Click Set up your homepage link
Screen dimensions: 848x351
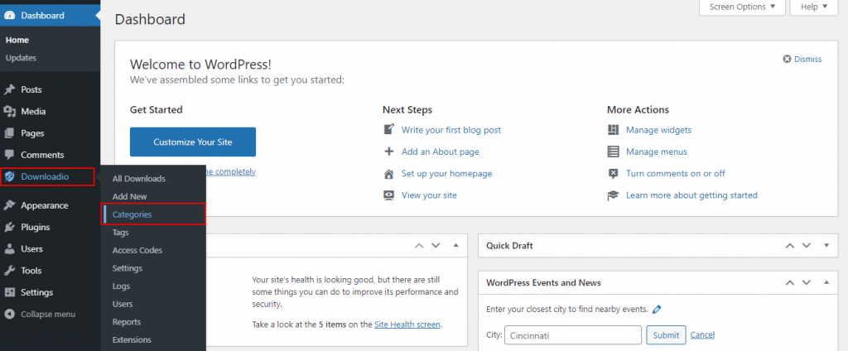(x=446, y=174)
